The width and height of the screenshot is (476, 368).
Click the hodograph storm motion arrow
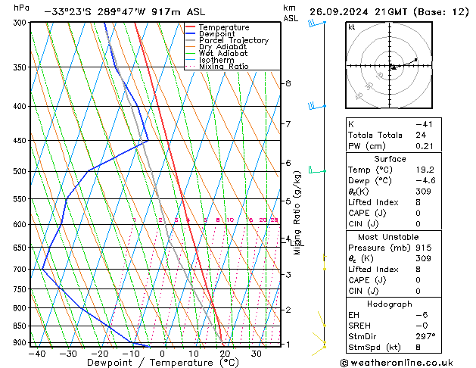(x=393, y=67)
